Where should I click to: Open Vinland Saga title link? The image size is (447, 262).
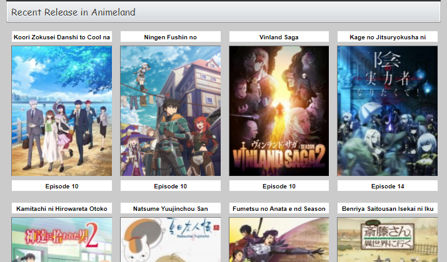[x=279, y=37]
